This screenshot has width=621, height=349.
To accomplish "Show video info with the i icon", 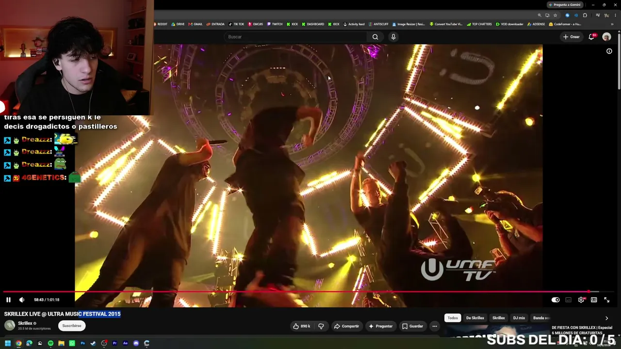I will pyautogui.click(x=609, y=51).
